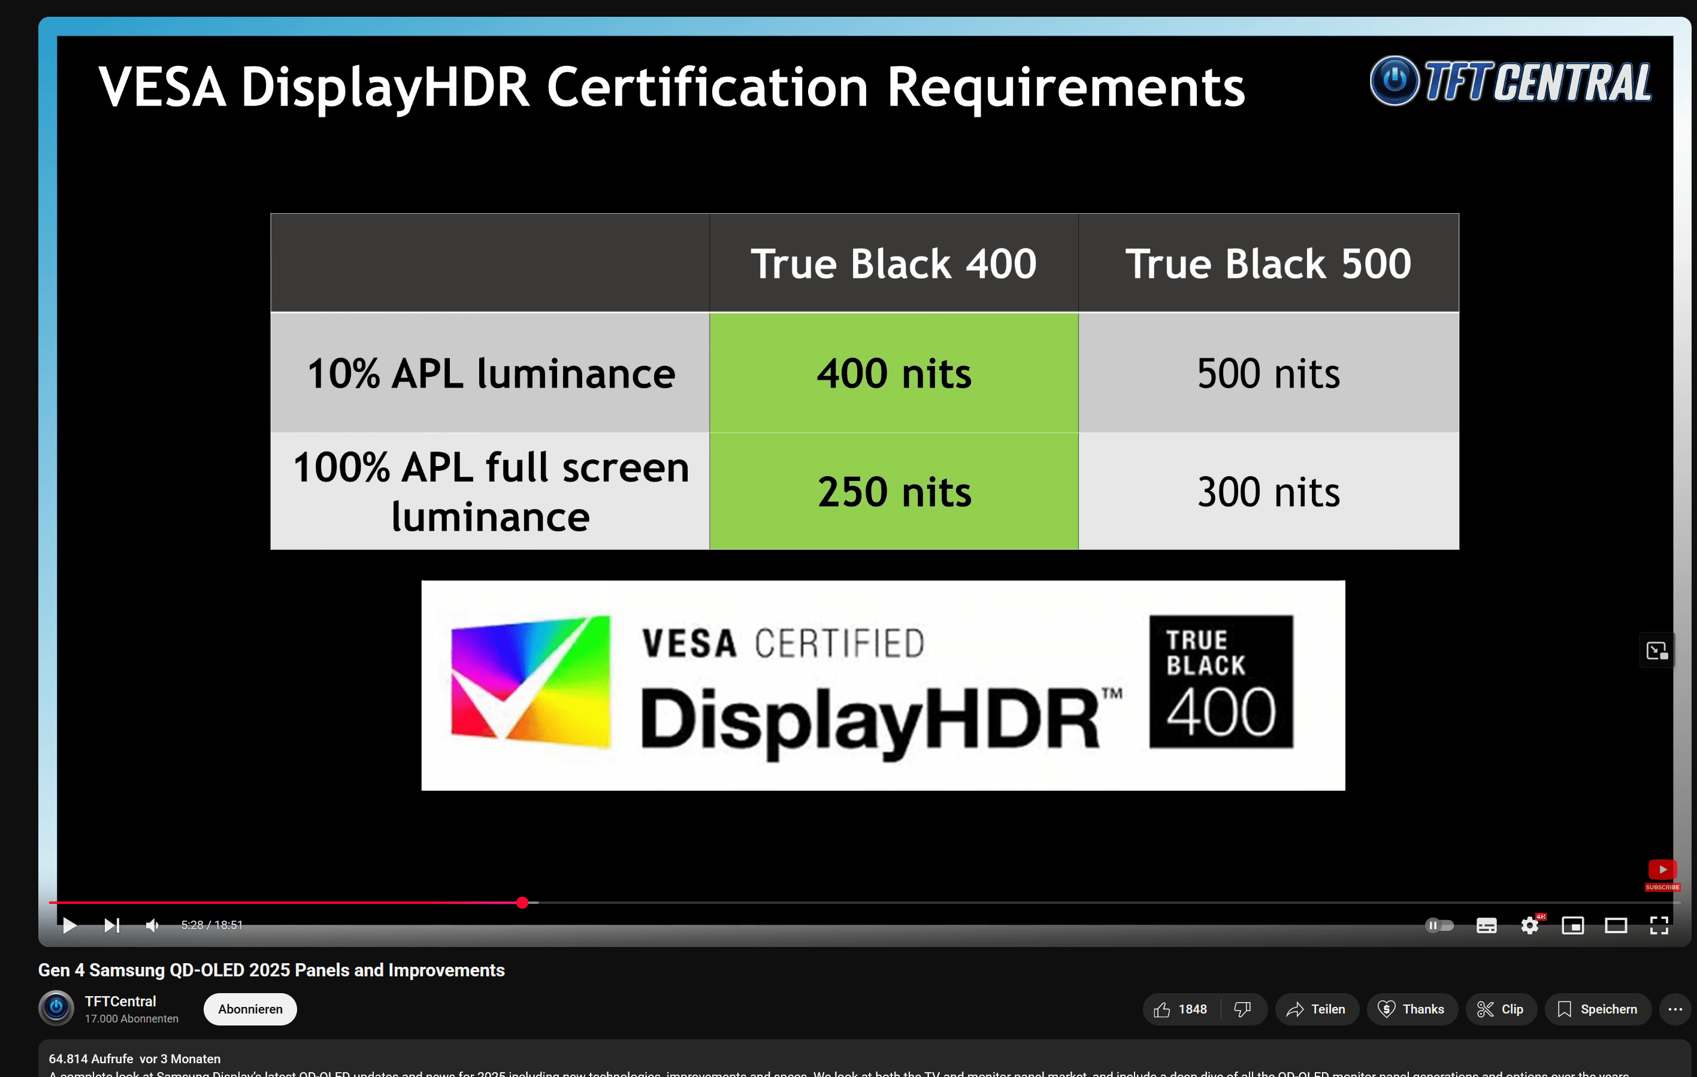Expand the video description box

coord(866,1058)
